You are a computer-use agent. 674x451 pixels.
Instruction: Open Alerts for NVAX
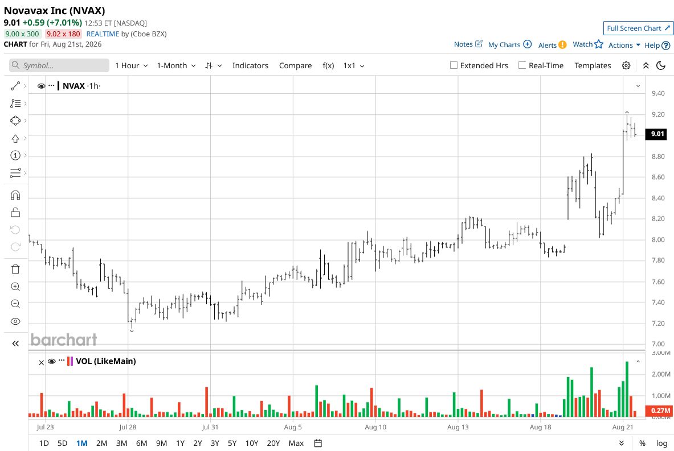coord(552,45)
